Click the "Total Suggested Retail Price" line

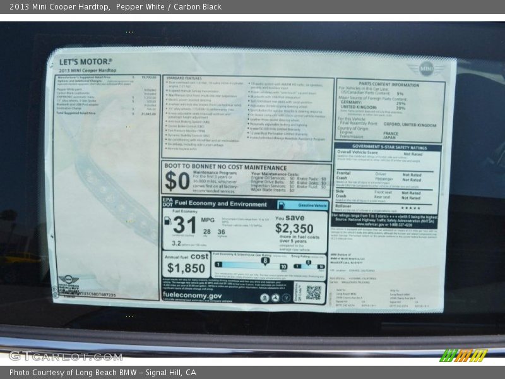(x=106, y=114)
